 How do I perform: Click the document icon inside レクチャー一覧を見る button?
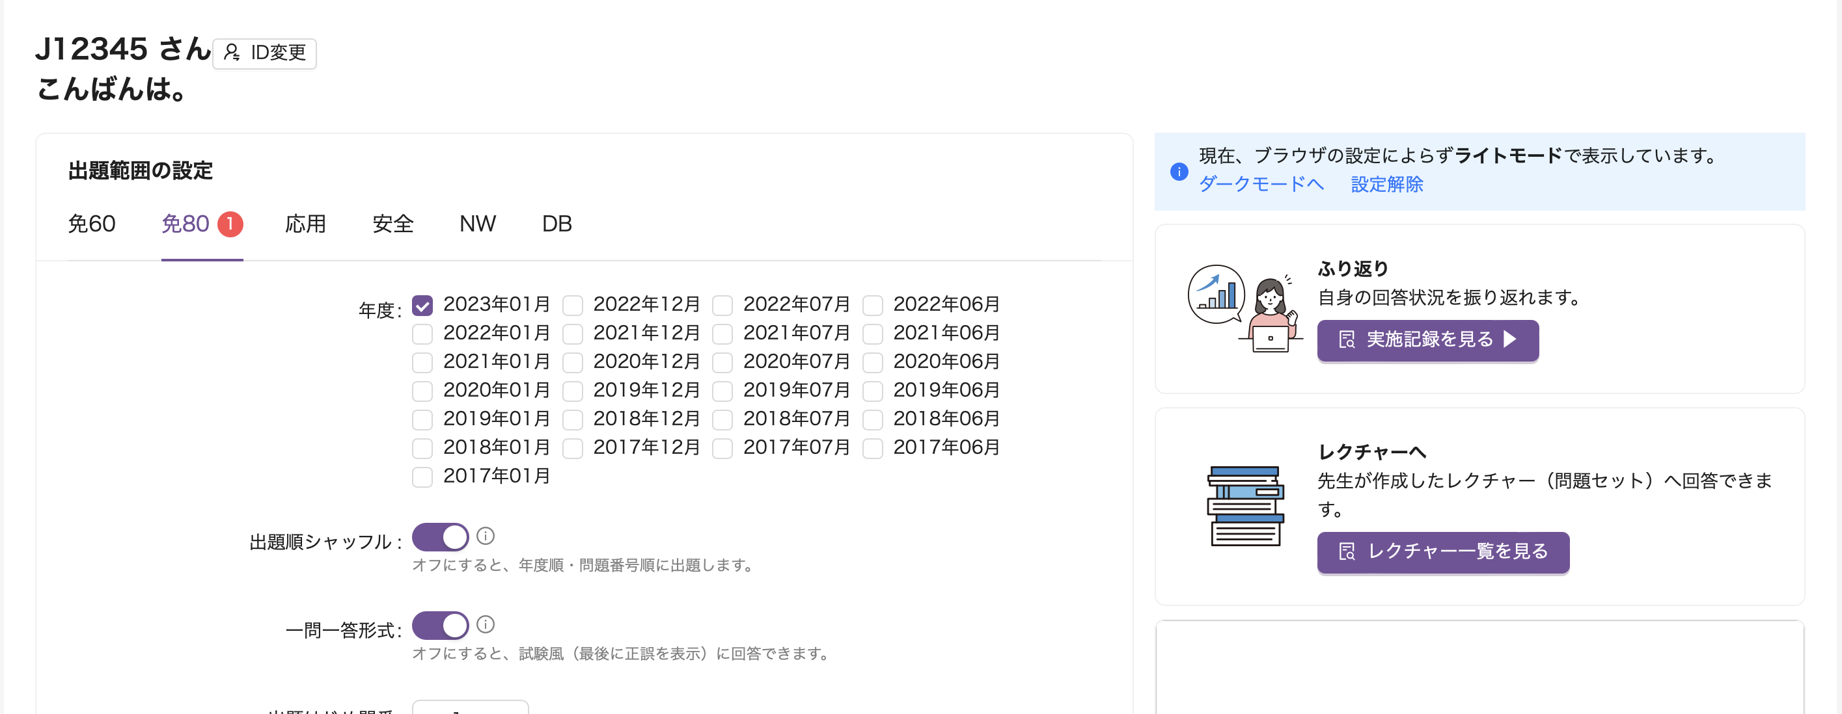(1347, 553)
